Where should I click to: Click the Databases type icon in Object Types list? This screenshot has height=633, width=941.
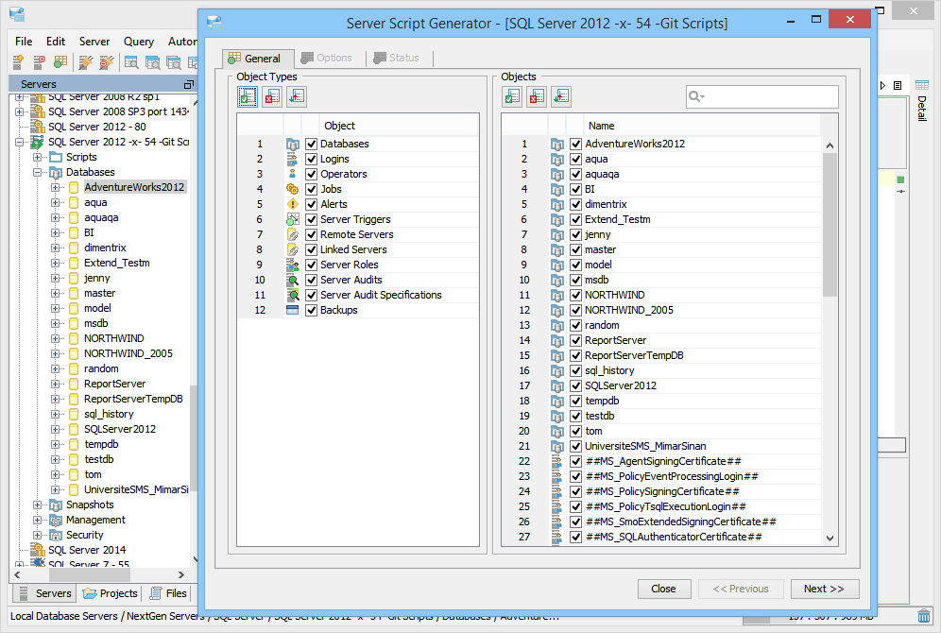click(292, 144)
